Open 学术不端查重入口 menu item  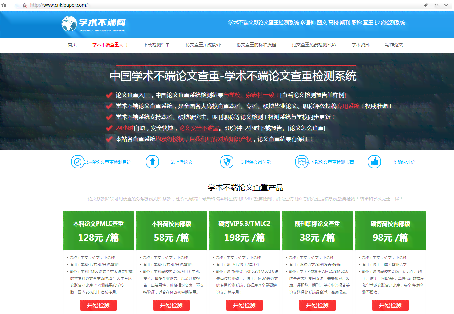click(x=110, y=45)
